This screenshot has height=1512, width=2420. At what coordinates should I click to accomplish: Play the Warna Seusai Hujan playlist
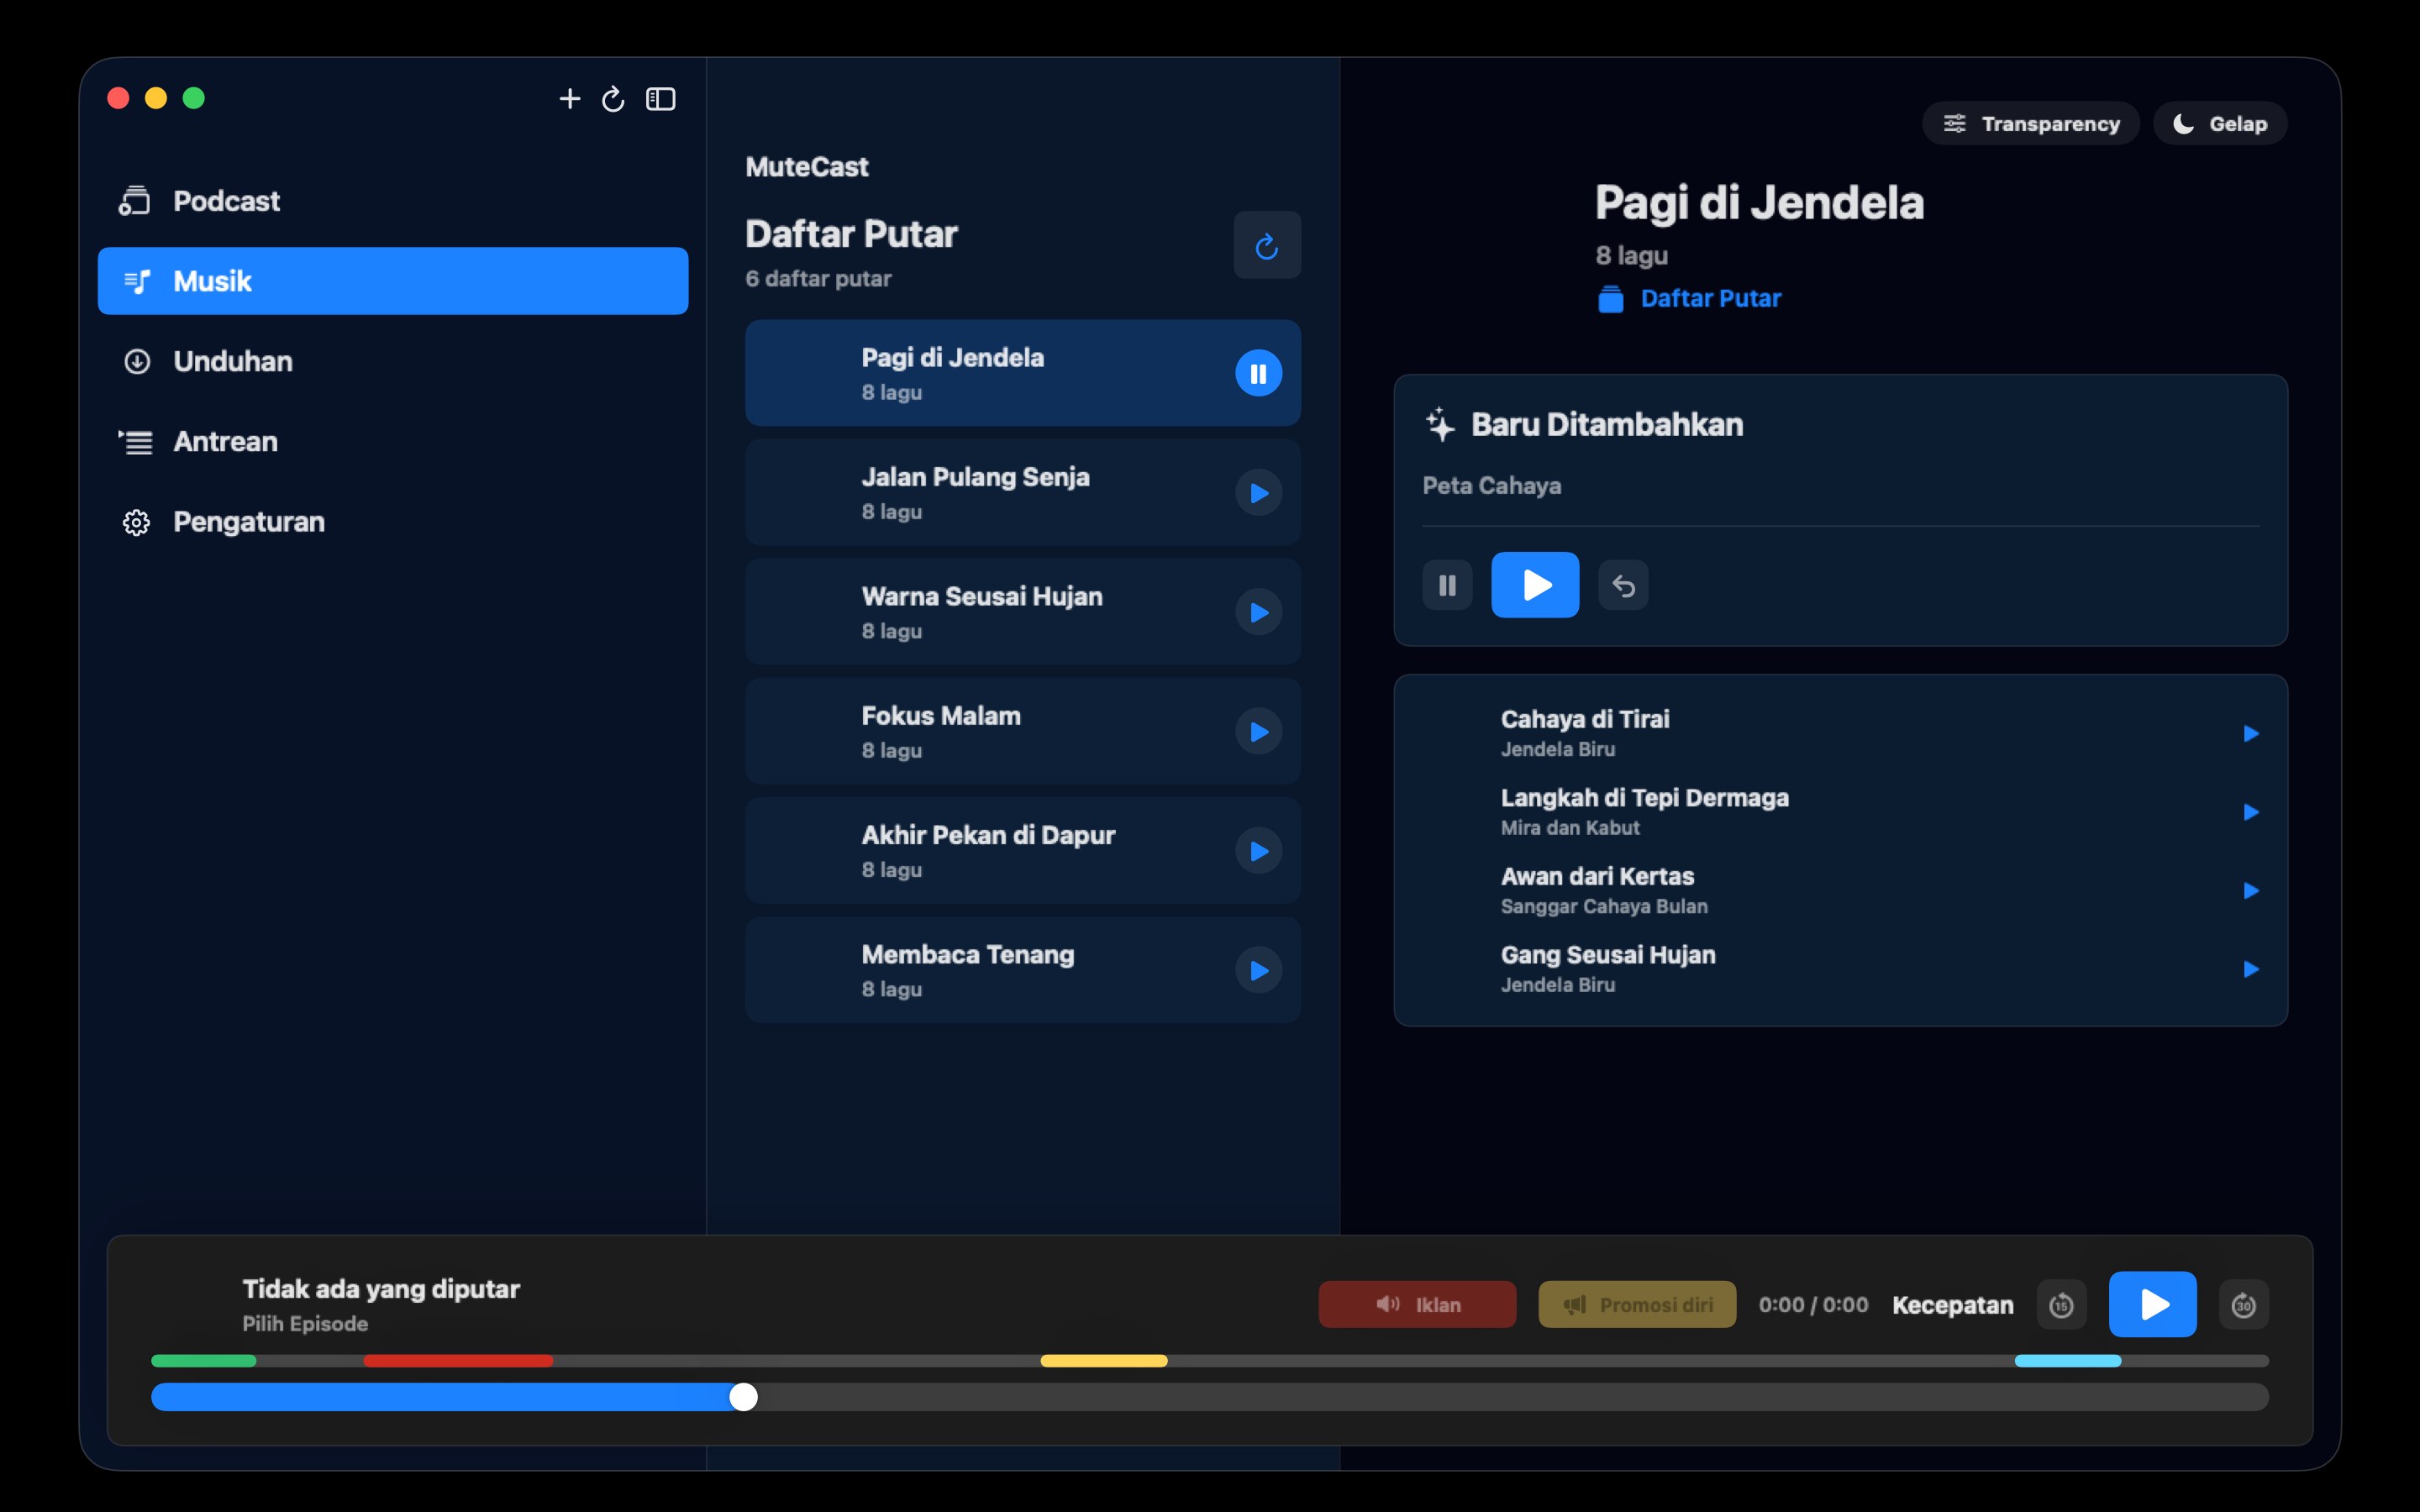pos(1258,612)
